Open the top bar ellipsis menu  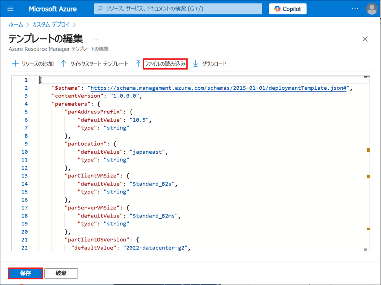coord(355,9)
